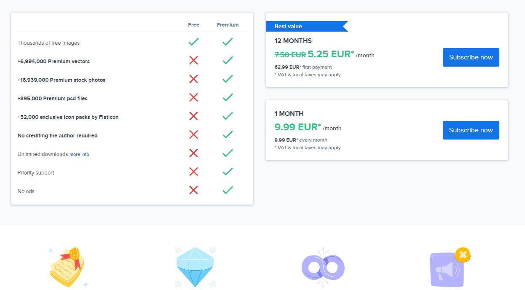
Task: Click green Free checkmark for Thousands of free images
Action: (193, 42)
